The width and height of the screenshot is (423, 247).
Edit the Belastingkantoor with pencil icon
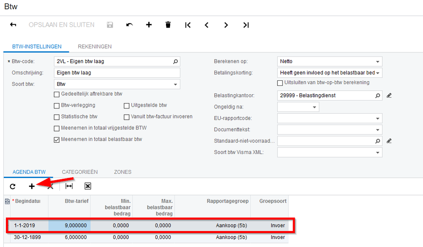pos(389,96)
